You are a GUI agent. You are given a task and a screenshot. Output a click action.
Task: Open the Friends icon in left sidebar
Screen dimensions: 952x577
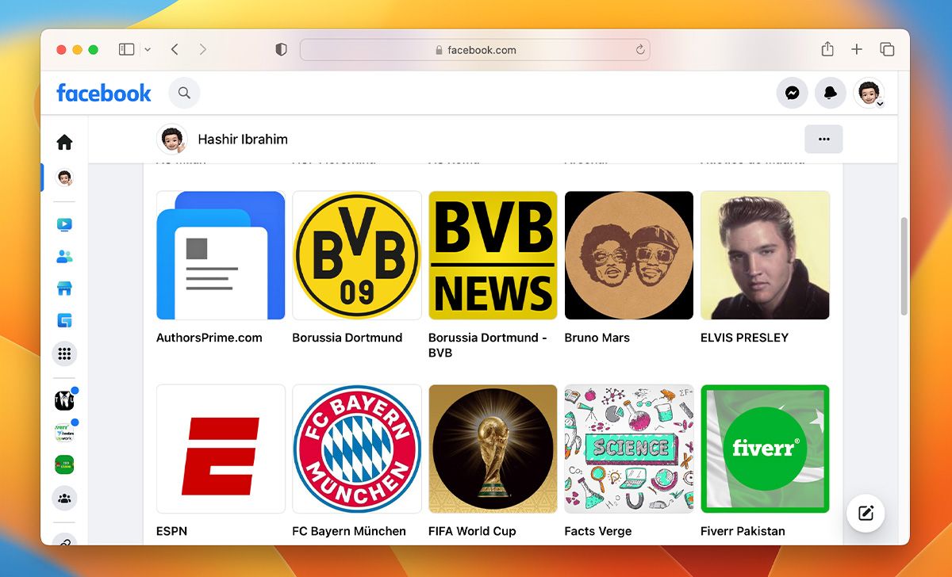click(x=64, y=257)
